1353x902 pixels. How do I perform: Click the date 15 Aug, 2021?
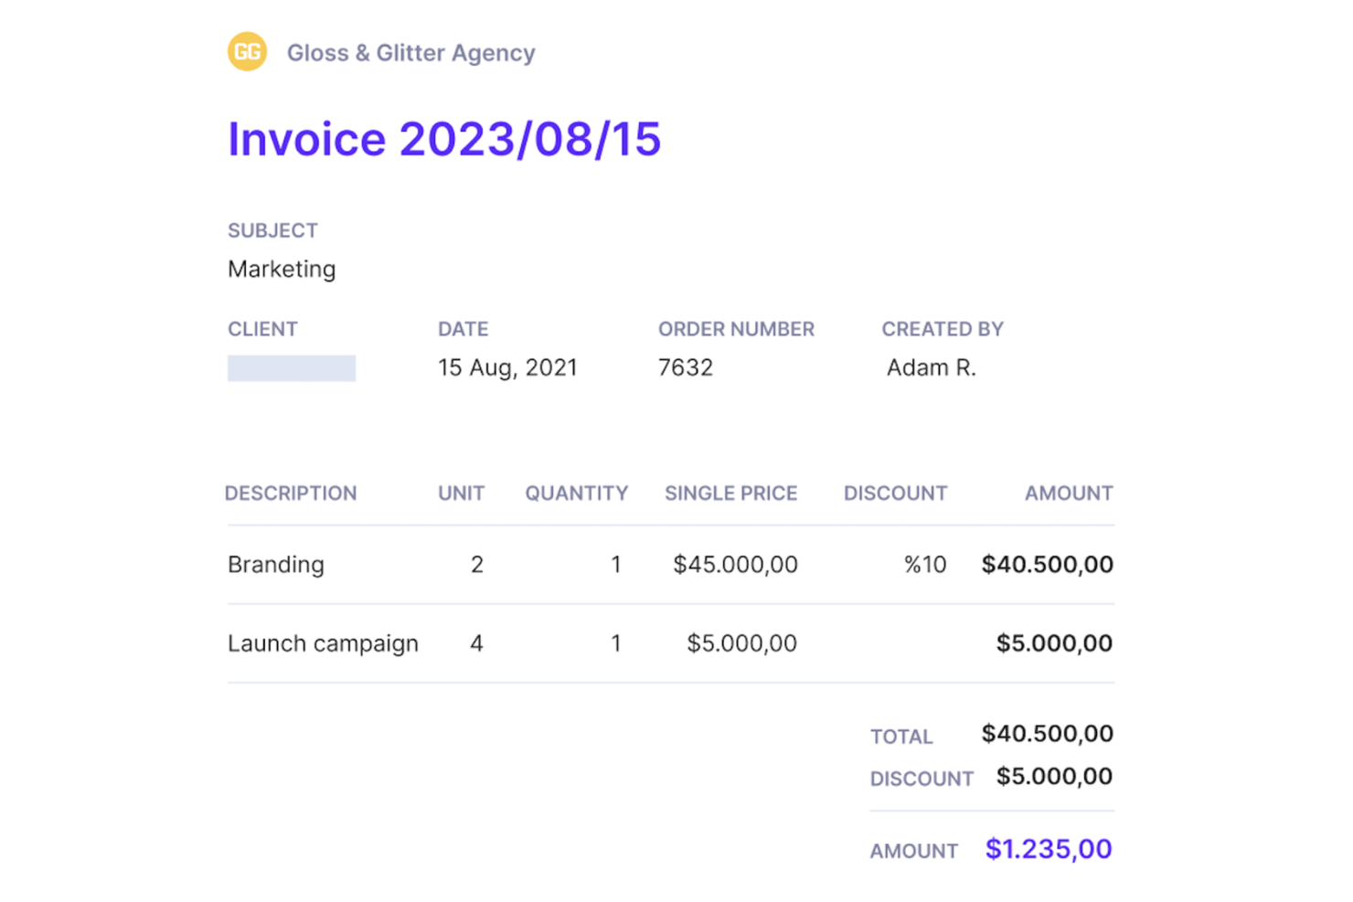point(507,367)
